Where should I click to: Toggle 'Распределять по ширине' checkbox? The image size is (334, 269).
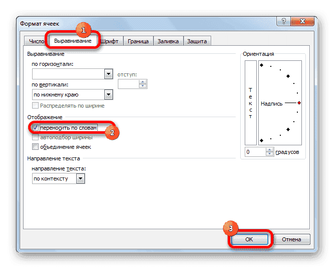pos(35,106)
